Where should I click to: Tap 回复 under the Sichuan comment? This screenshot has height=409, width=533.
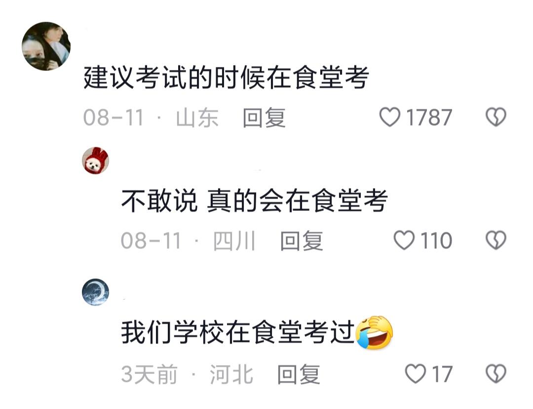coord(302,240)
